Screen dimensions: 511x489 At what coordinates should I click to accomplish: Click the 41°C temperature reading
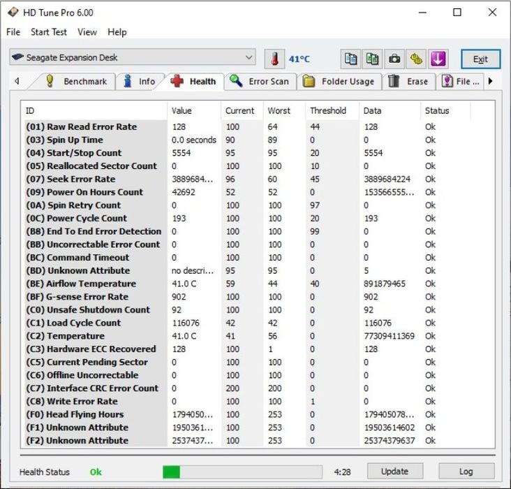click(x=299, y=59)
